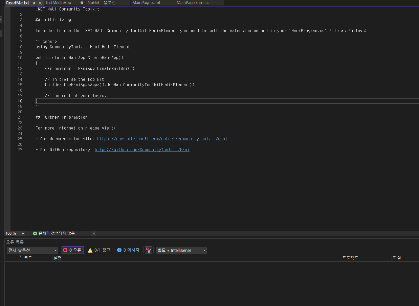Click the '## Further information' heading line
The image size is (419, 306).
click(62, 117)
